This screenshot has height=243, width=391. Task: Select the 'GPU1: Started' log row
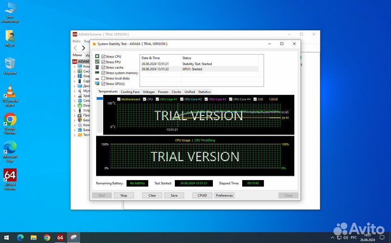pos(199,69)
